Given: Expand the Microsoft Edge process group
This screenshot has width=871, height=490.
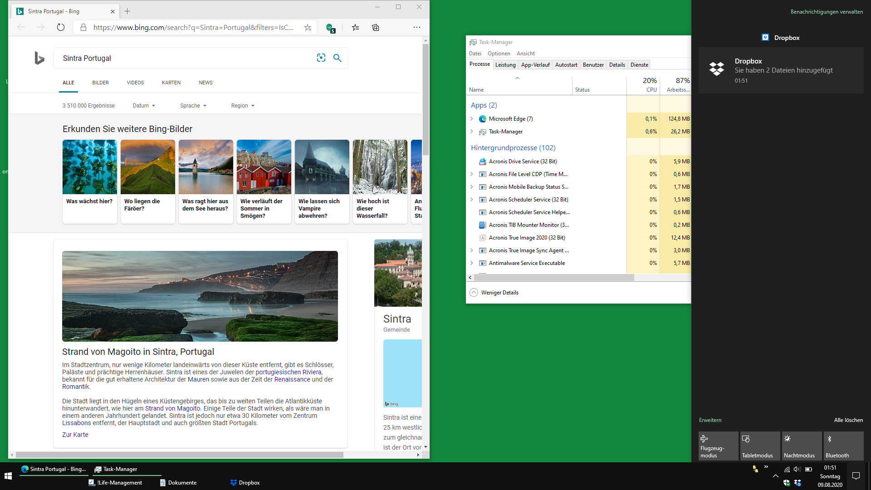Looking at the screenshot, I should point(472,119).
